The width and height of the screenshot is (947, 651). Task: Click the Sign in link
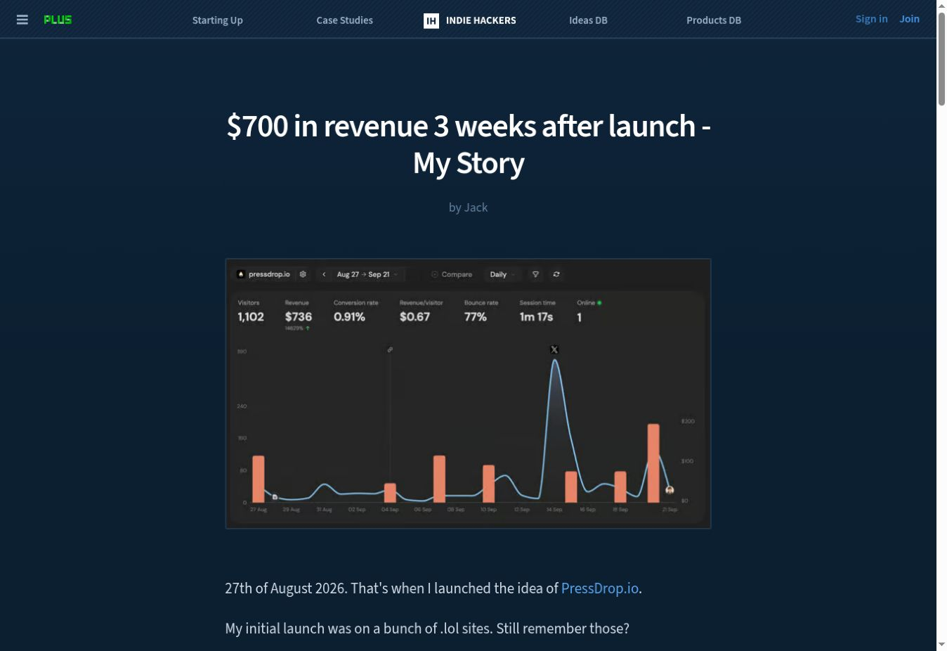[871, 19]
